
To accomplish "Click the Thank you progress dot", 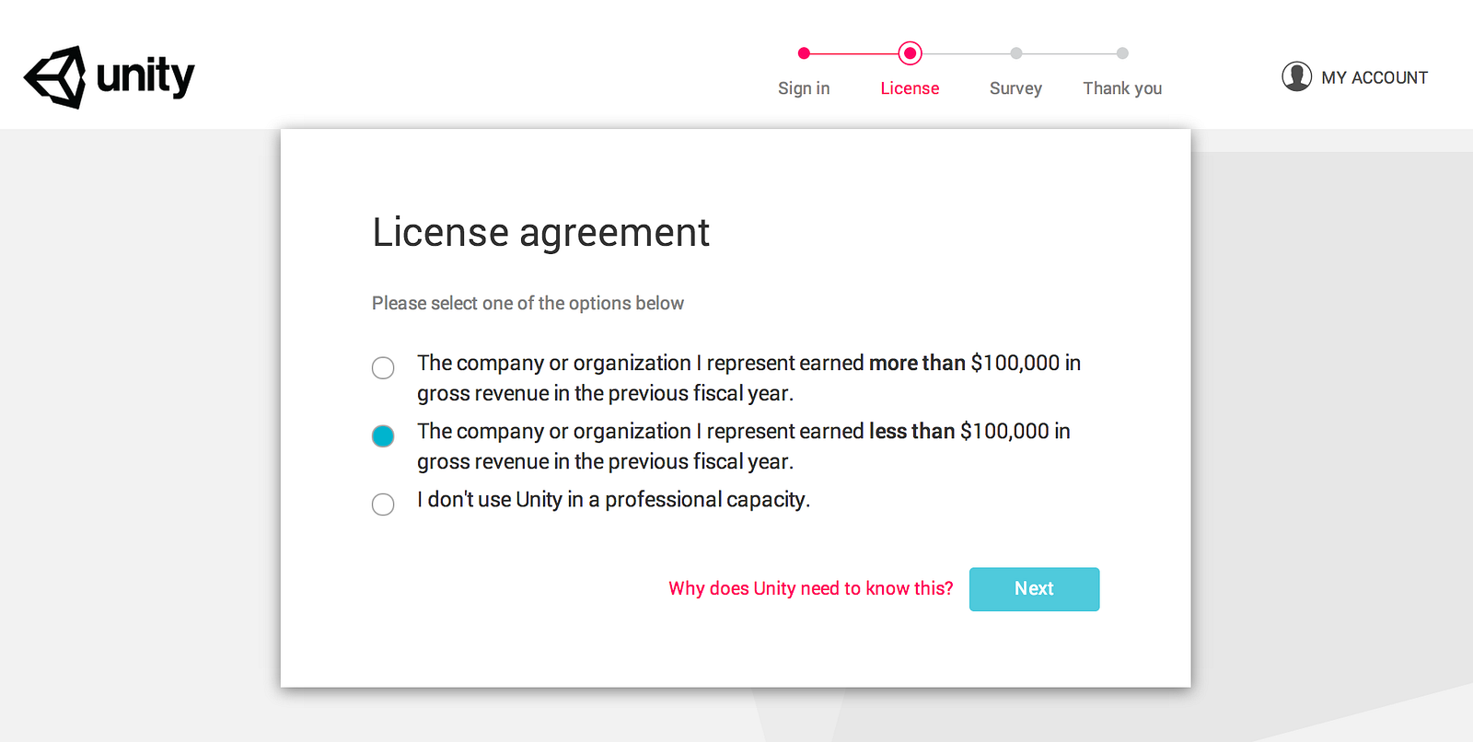I will 1122,53.
